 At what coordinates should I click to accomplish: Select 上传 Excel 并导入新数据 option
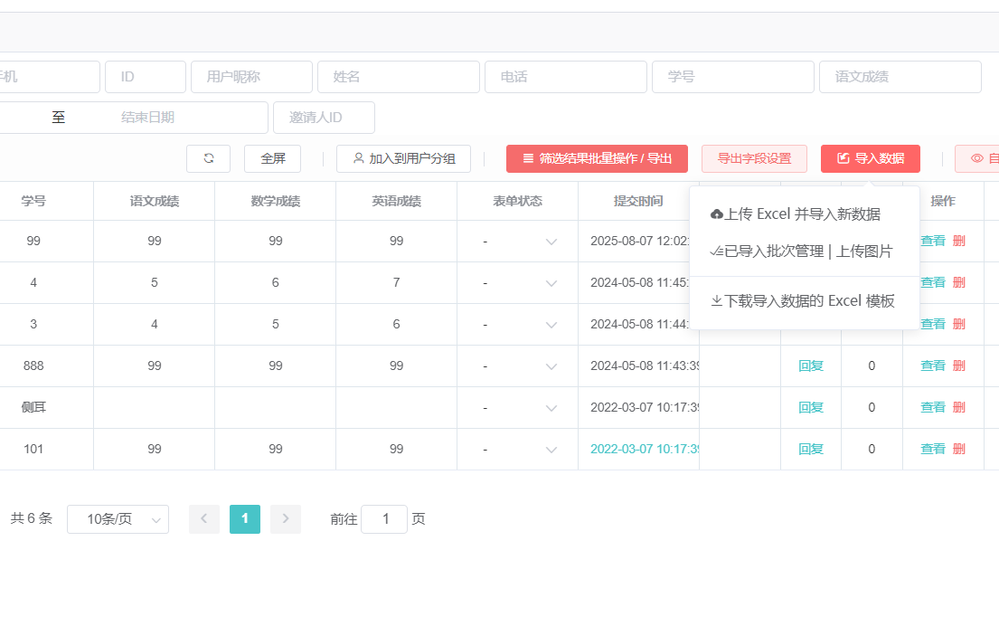[796, 214]
